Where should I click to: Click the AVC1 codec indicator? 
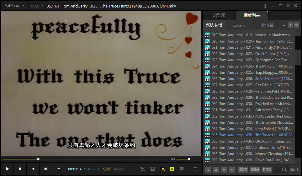coord(119,169)
